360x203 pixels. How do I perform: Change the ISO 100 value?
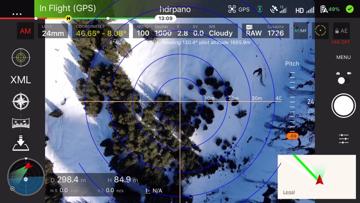pos(143,31)
